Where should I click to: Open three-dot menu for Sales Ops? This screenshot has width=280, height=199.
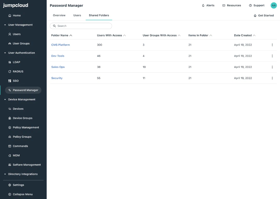[272, 67]
